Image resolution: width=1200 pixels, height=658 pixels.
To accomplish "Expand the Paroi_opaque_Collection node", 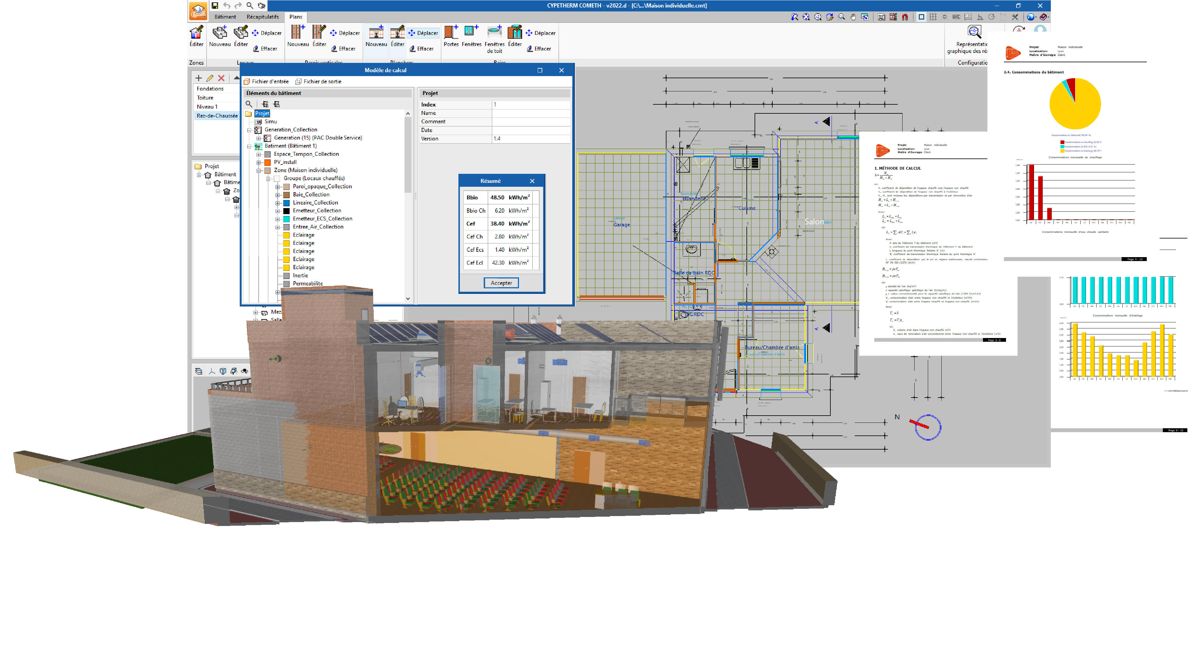I will pyautogui.click(x=278, y=187).
